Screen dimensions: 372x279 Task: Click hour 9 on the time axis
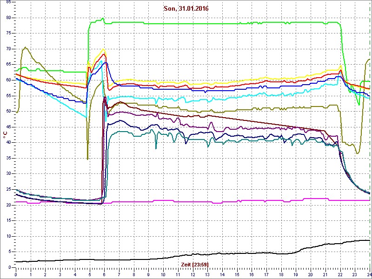pos(148,274)
